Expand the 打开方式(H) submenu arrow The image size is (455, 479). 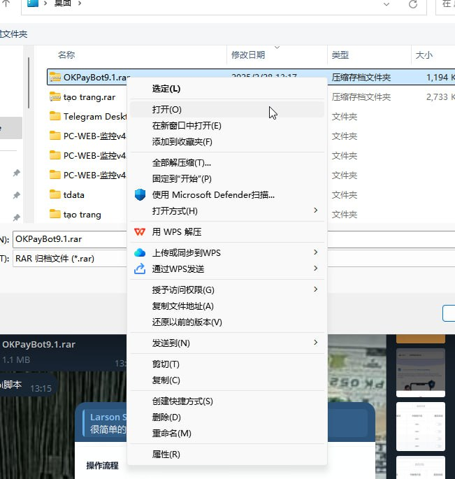point(316,210)
